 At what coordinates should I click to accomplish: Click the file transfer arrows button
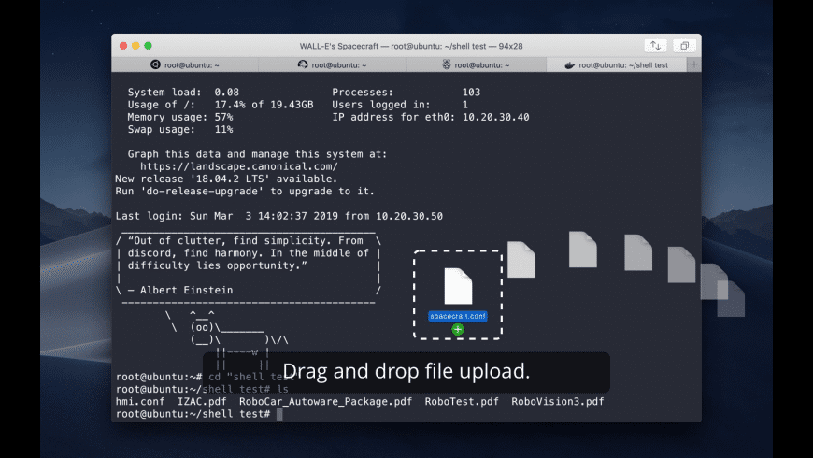pyautogui.click(x=655, y=46)
